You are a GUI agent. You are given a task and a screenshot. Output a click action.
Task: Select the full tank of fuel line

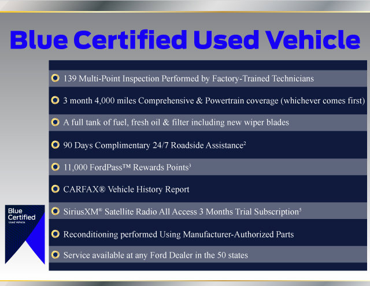pyautogui.click(x=176, y=122)
